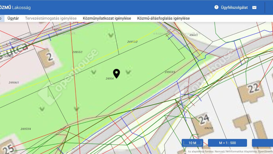Open the Ügyfélszolgálat help icon
This screenshot has height=154, width=273.
(216, 7)
